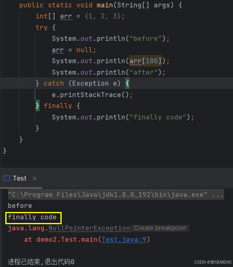Place cursor on the try keyword
This screenshot has height=267, width=233.
click(x=42, y=27)
